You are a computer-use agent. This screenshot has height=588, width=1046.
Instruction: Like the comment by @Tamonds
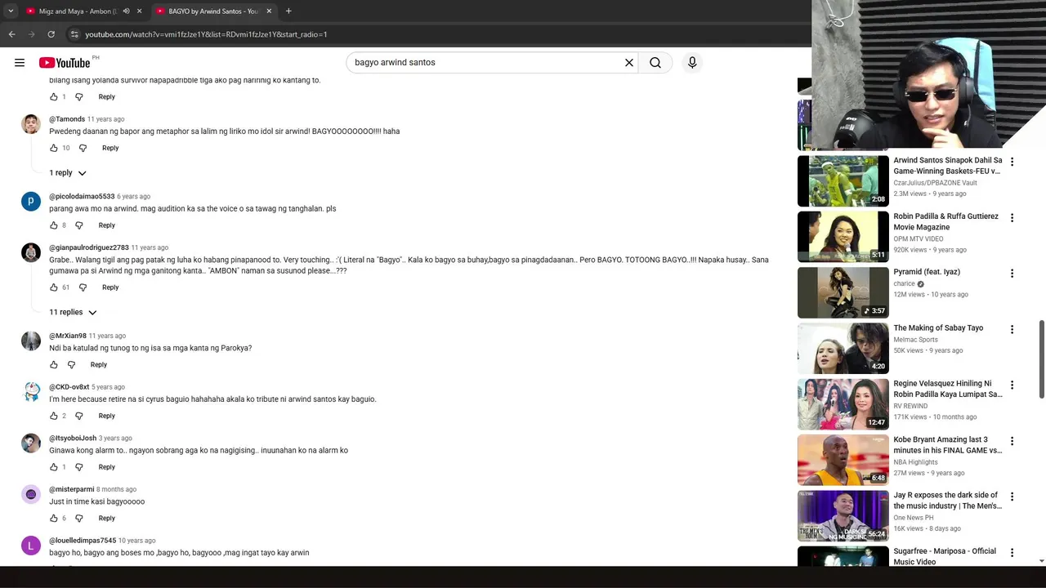54,148
